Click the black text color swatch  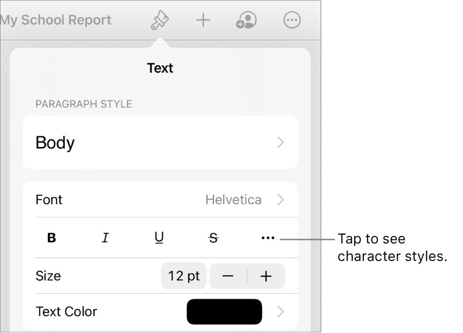[x=224, y=311]
